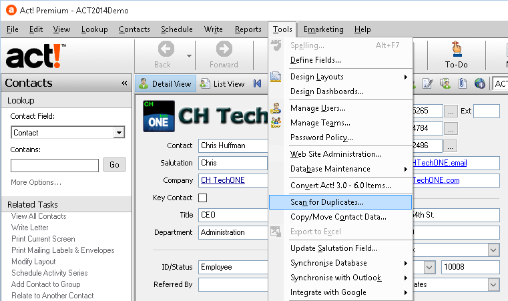The height and width of the screenshot is (301, 508).
Task: Open the File menu
Action: (x=13, y=29)
